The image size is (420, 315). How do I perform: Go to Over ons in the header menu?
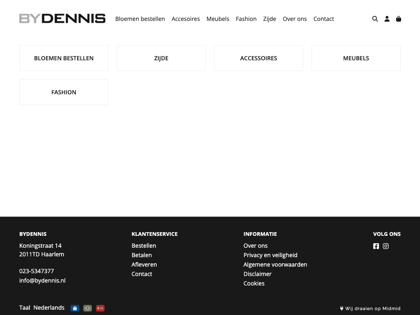click(x=294, y=19)
